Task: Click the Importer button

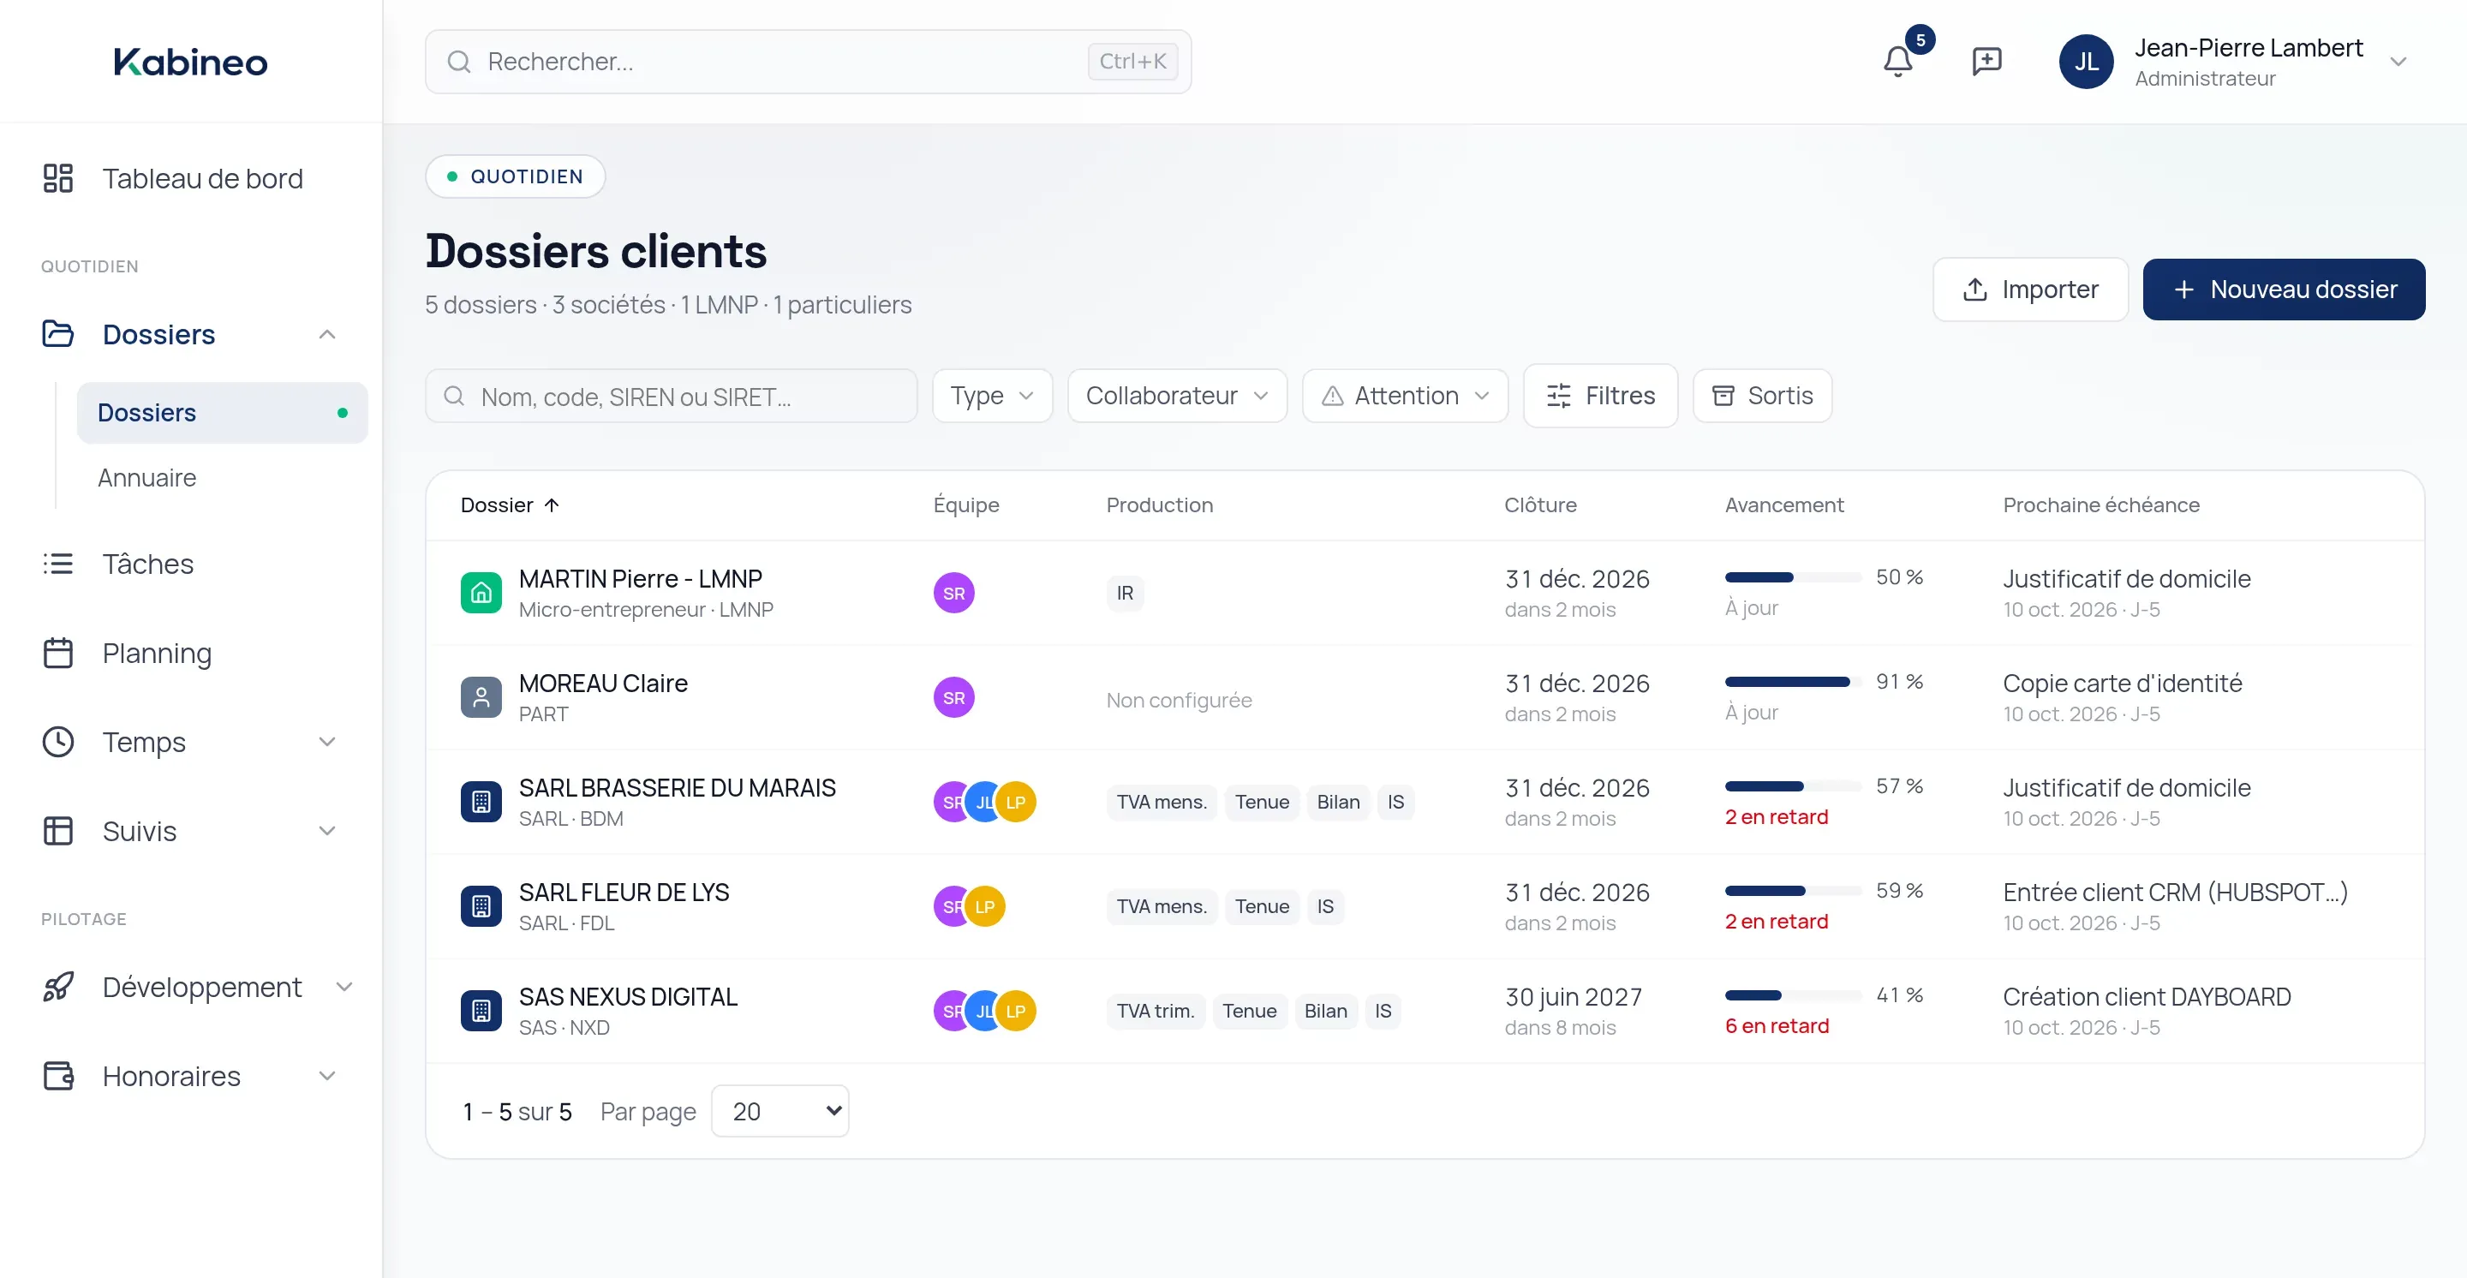Action: click(2030, 290)
